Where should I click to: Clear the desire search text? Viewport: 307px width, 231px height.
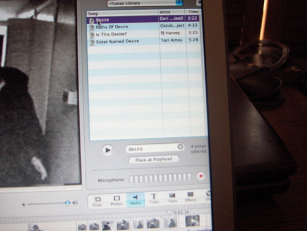point(181,147)
